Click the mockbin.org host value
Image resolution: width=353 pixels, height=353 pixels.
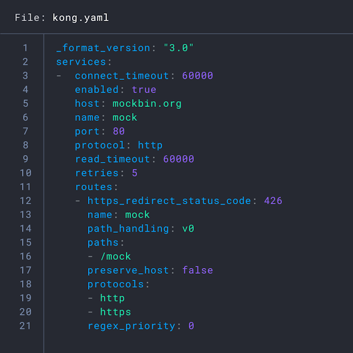[x=147, y=103]
